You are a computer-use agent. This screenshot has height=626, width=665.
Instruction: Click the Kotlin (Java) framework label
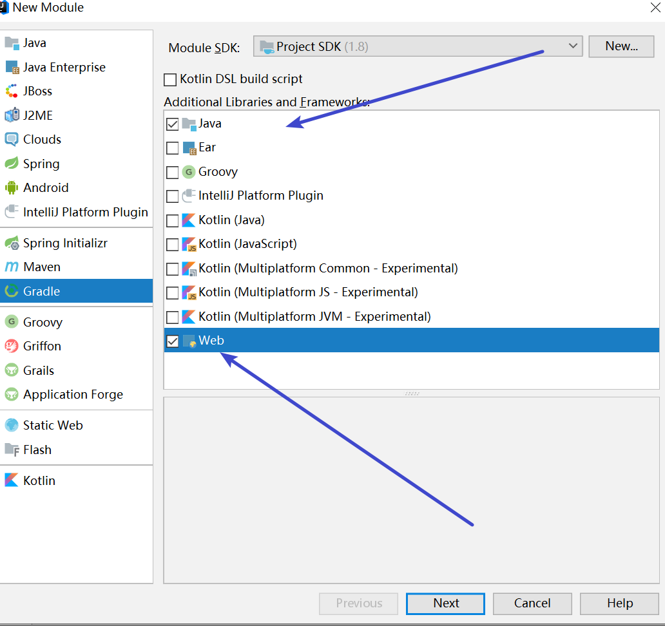pyautogui.click(x=231, y=220)
